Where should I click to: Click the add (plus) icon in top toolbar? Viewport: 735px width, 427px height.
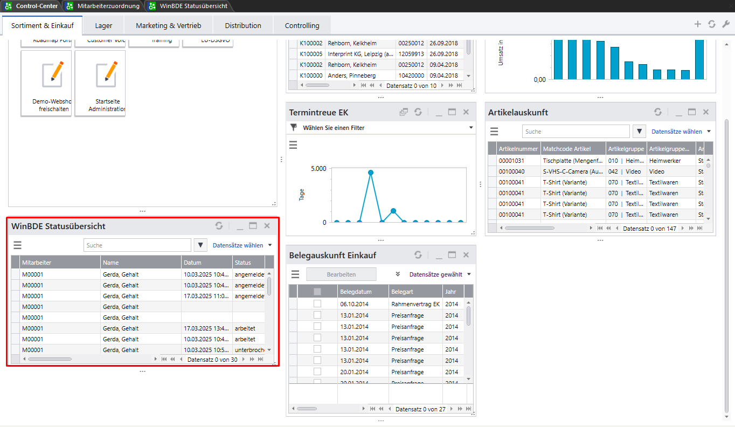coord(698,24)
